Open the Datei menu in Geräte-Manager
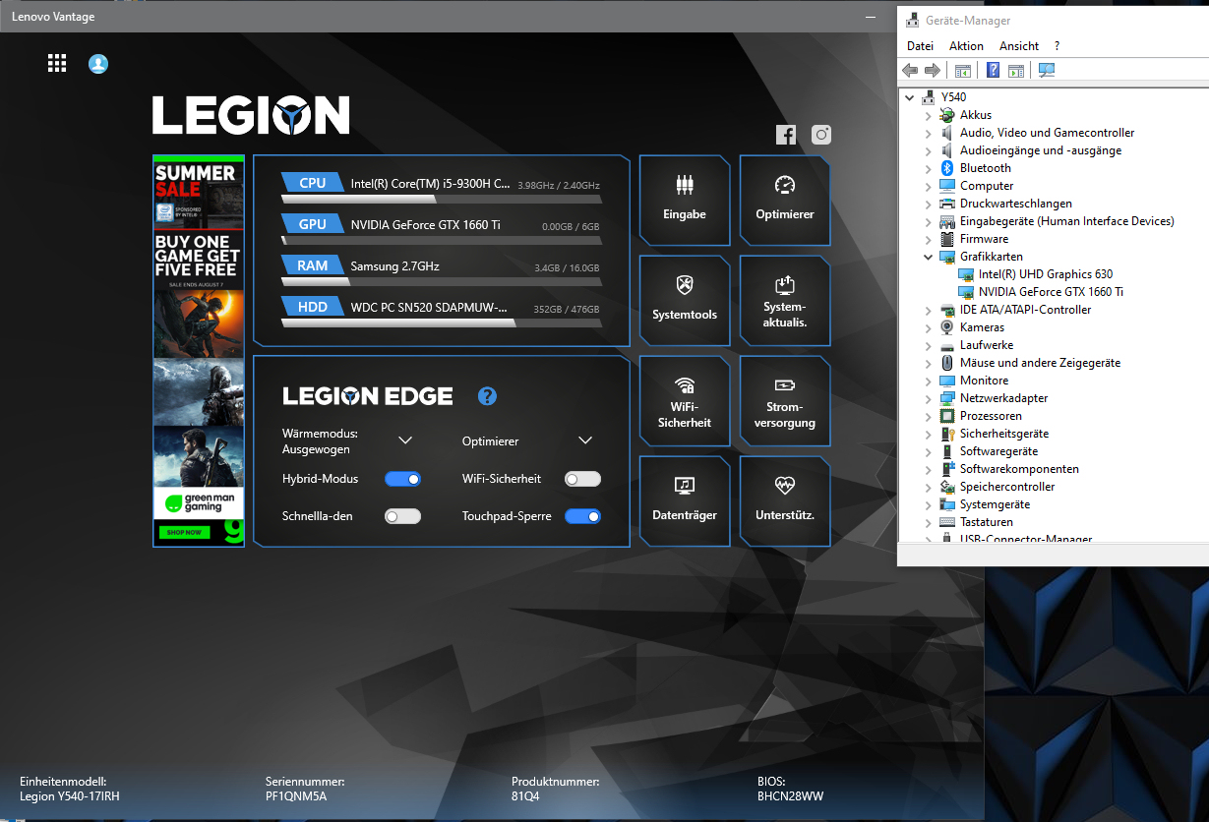This screenshot has width=1209, height=822. [920, 46]
